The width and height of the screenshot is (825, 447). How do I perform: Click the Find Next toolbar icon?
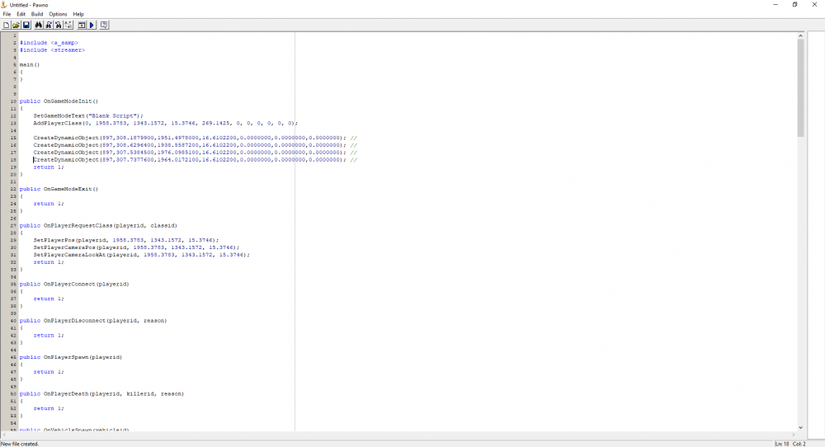click(x=49, y=25)
